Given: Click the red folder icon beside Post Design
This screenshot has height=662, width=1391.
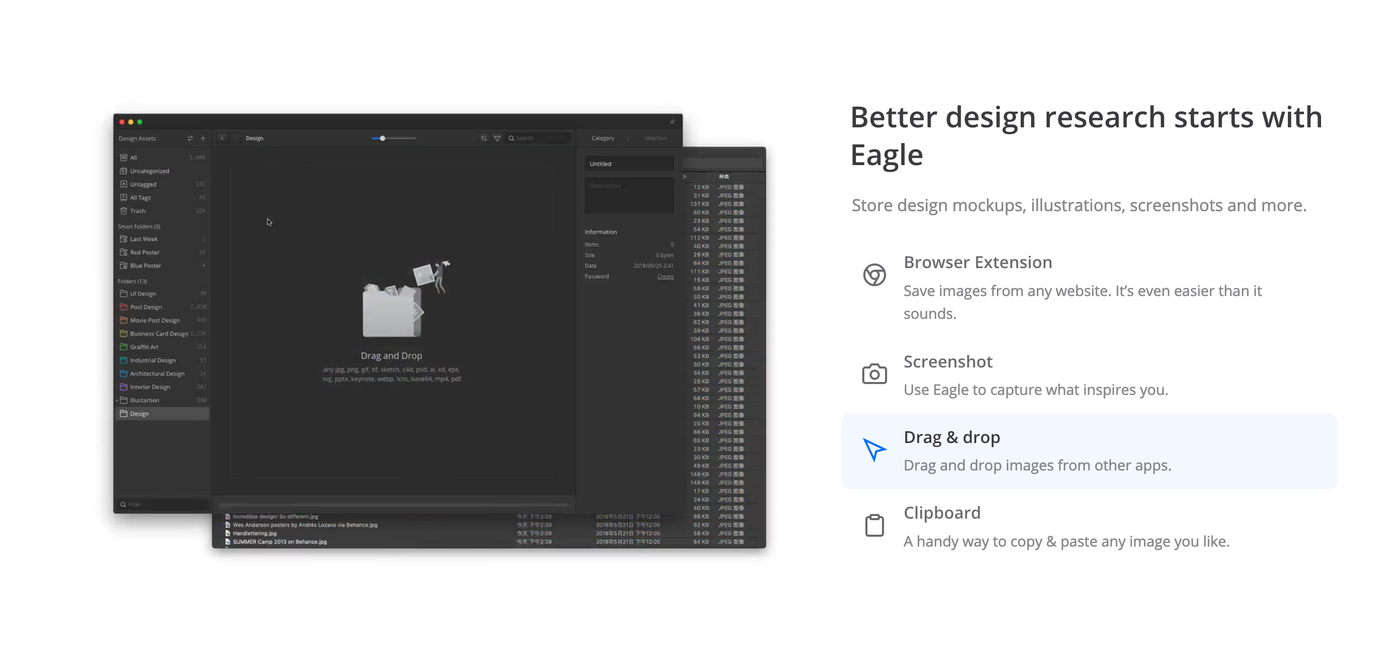Looking at the screenshot, I should click(123, 307).
